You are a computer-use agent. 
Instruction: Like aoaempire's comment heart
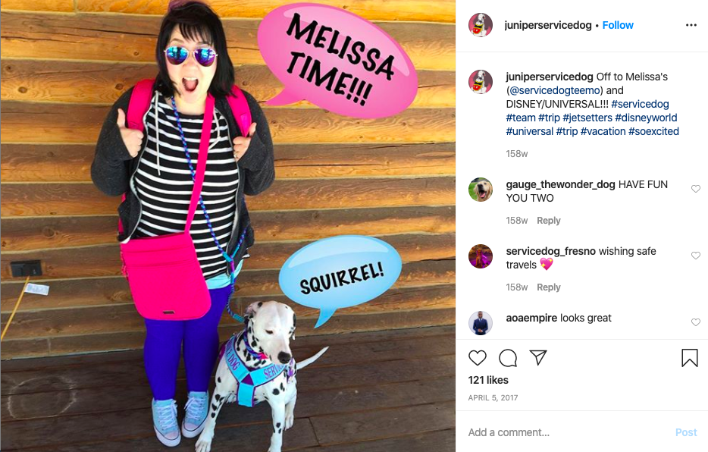pyautogui.click(x=696, y=322)
